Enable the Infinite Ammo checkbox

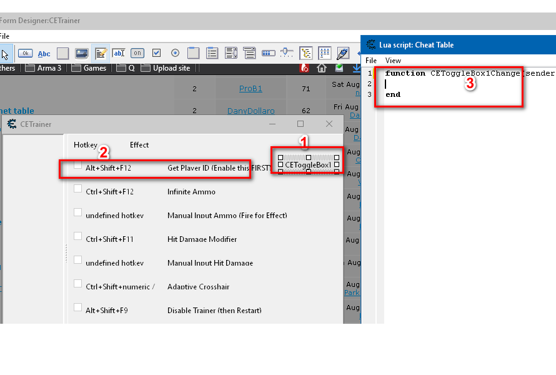(78, 189)
